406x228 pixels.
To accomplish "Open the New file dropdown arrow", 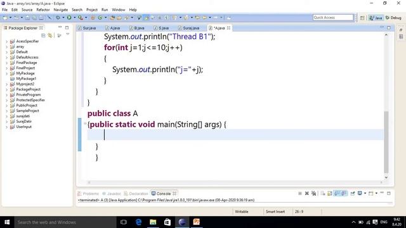I will tap(11, 18).
